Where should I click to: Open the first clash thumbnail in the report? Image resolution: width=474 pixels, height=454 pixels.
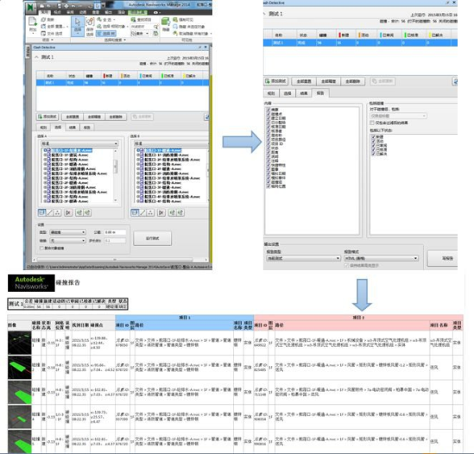click(19, 343)
